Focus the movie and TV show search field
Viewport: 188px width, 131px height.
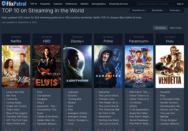click(156, 4)
